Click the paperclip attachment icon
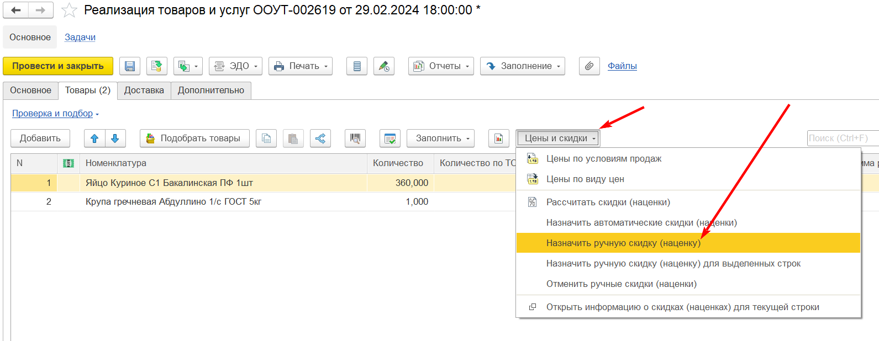Viewport: 879px width, 341px height. click(589, 66)
